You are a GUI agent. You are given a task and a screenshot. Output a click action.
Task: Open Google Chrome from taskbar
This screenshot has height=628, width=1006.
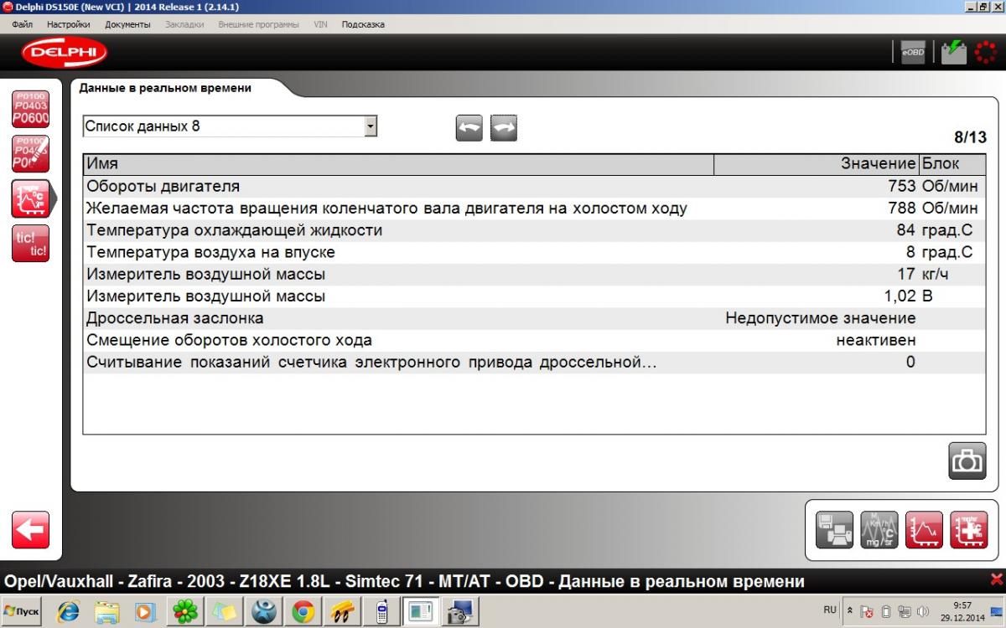click(x=303, y=612)
